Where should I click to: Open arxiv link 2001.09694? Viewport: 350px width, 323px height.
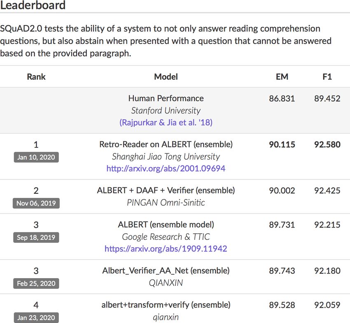(x=166, y=168)
